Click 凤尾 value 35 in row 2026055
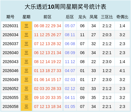The image size is (131, 112). (x=94, y=98)
